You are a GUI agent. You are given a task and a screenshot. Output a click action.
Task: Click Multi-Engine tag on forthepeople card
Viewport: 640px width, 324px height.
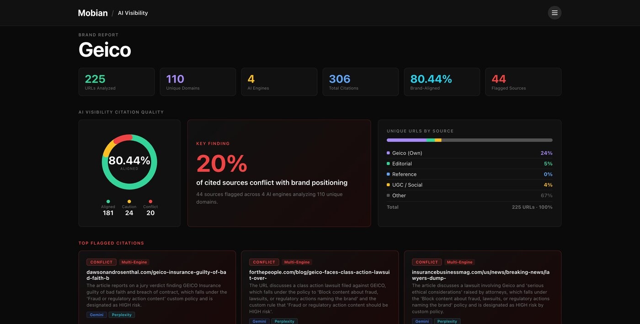click(x=297, y=262)
